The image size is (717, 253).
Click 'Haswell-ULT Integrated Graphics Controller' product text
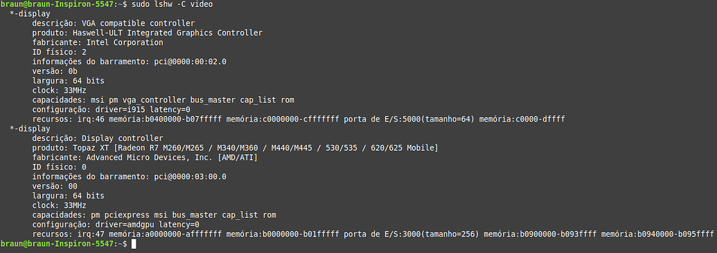[x=168, y=33]
